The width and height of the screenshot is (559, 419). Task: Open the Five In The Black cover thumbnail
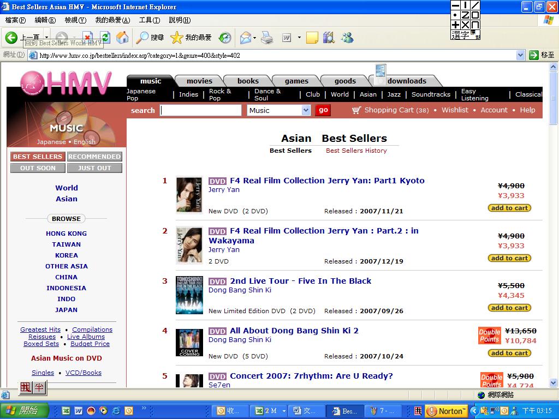189,295
